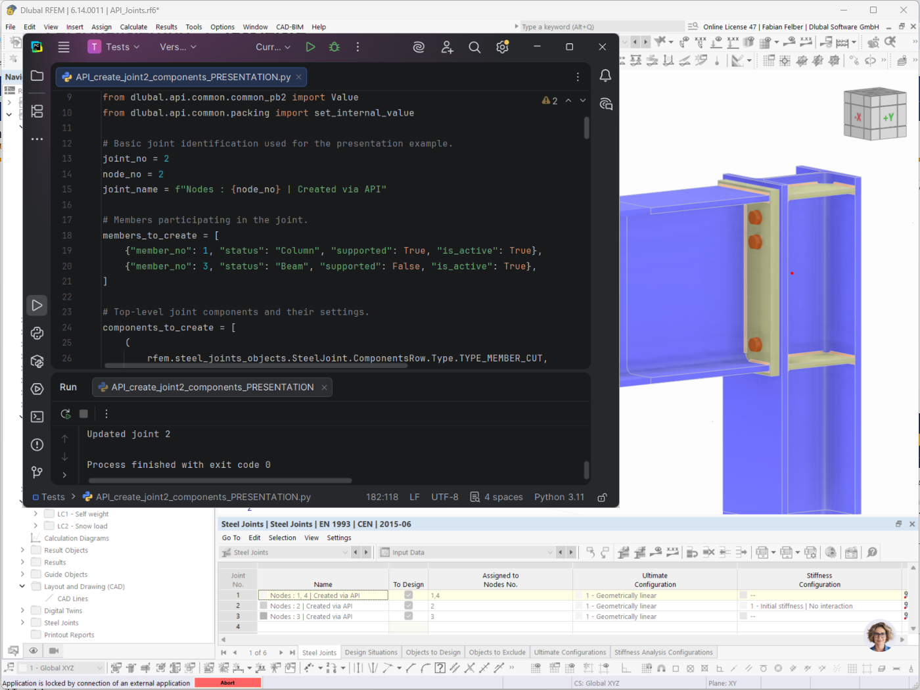Viewport: 920px width, 690px height.
Task: Open the Version control dropdown in PyCharm
Action: coord(178,47)
